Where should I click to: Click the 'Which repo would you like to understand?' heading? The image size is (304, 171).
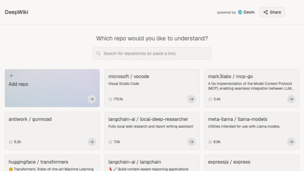click(152, 38)
